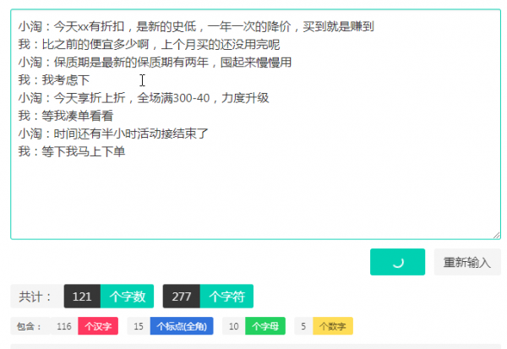Click the 重新输入 reset button
This screenshot has width=507, height=349.
pos(467,262)
